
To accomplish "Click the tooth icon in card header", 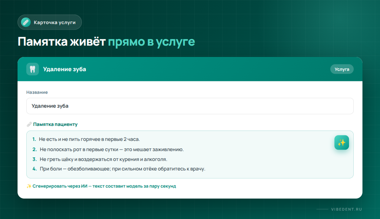I will click(33, 69).
